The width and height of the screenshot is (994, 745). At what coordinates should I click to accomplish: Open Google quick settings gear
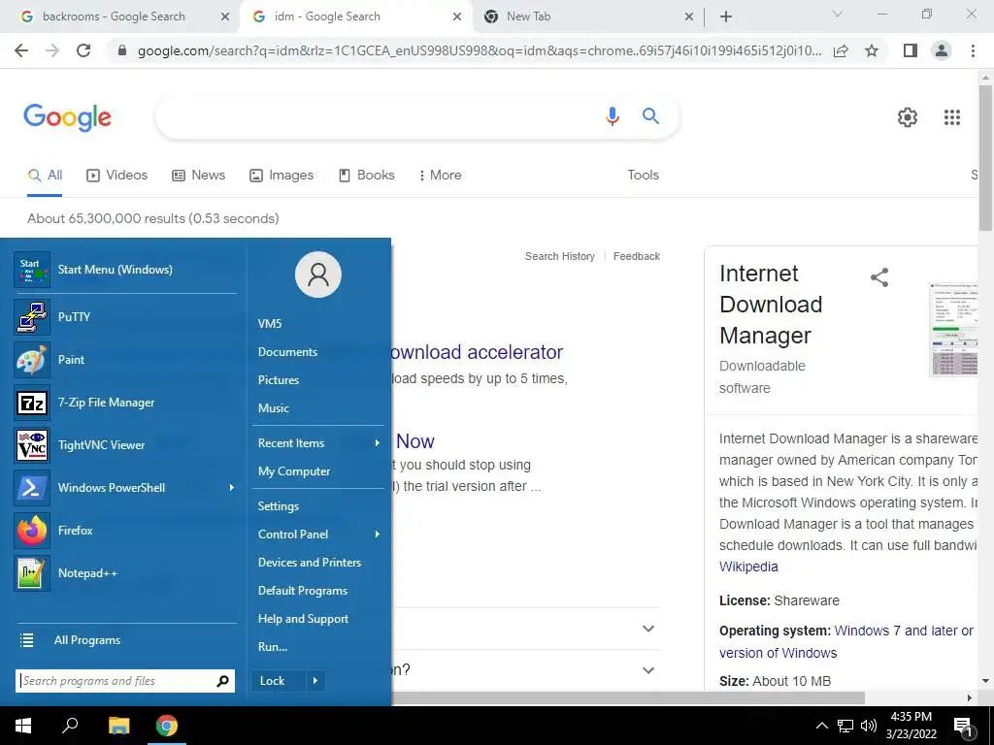coord(908,117)
